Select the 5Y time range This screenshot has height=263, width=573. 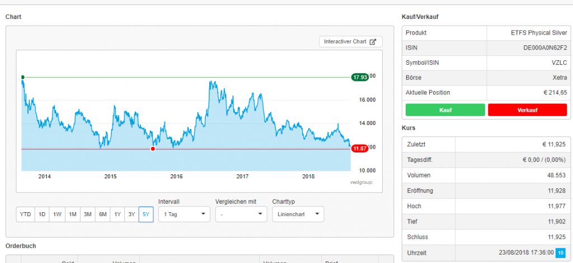(145, 214)
